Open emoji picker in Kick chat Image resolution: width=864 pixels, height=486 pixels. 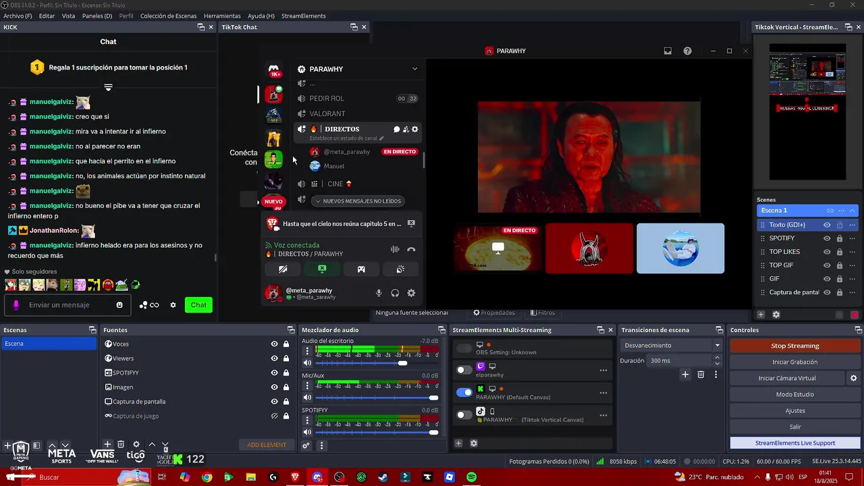[119, 305]
